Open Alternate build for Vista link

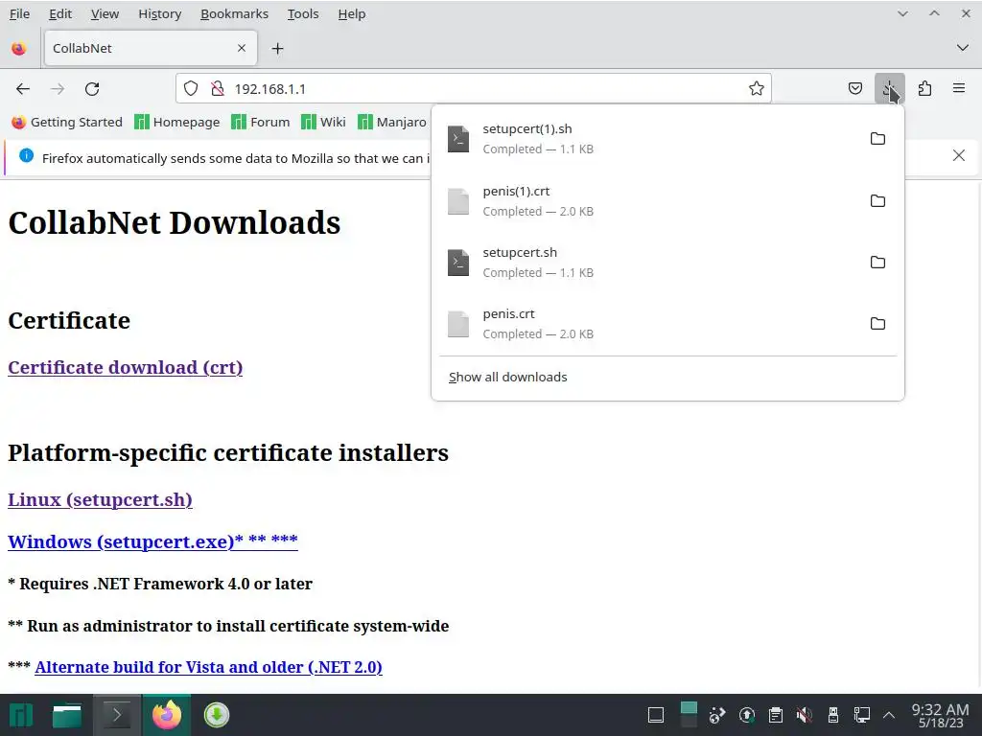click(x=208, y=667)
